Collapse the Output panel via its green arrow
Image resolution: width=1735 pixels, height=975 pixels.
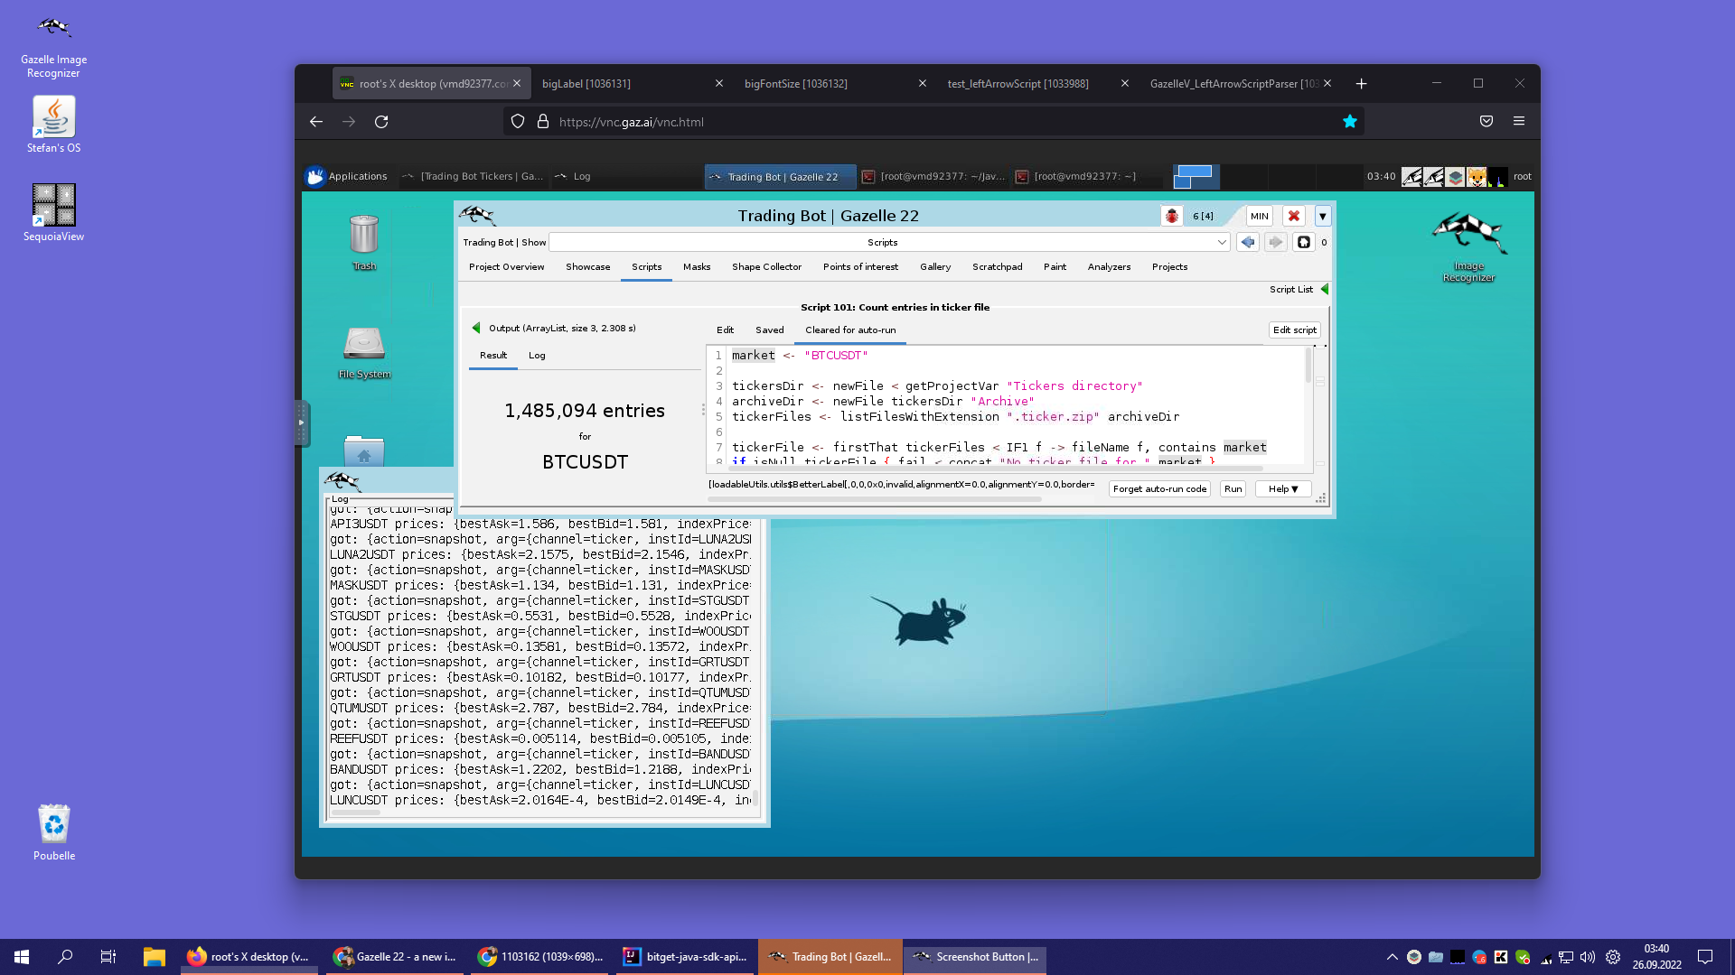pos(476,328)
